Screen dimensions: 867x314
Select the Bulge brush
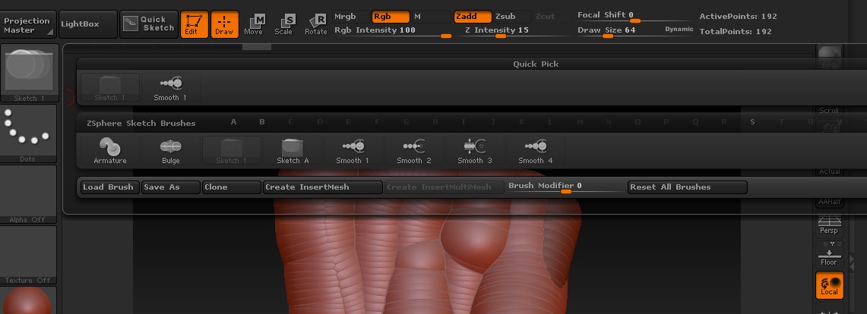point(171,151)
